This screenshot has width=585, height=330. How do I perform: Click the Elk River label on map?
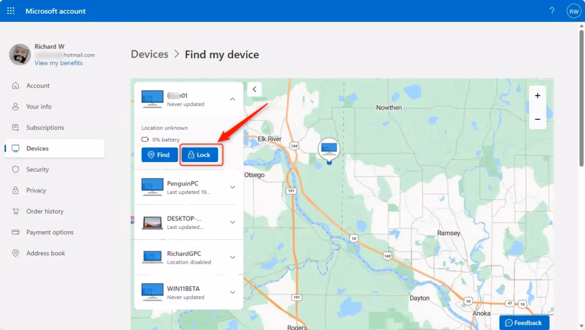[270, 139]
